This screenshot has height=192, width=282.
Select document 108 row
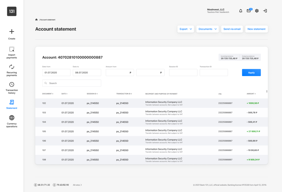coord(151,159)
